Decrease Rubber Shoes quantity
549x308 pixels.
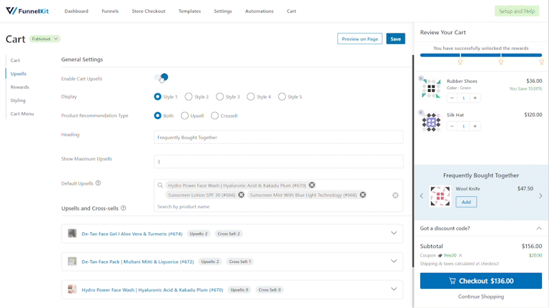[452, 98]
